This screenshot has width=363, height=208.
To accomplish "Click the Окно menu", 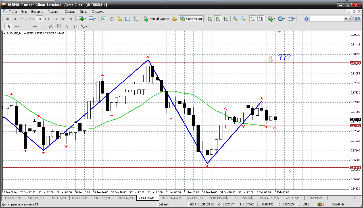I will (x=84, y=12).
